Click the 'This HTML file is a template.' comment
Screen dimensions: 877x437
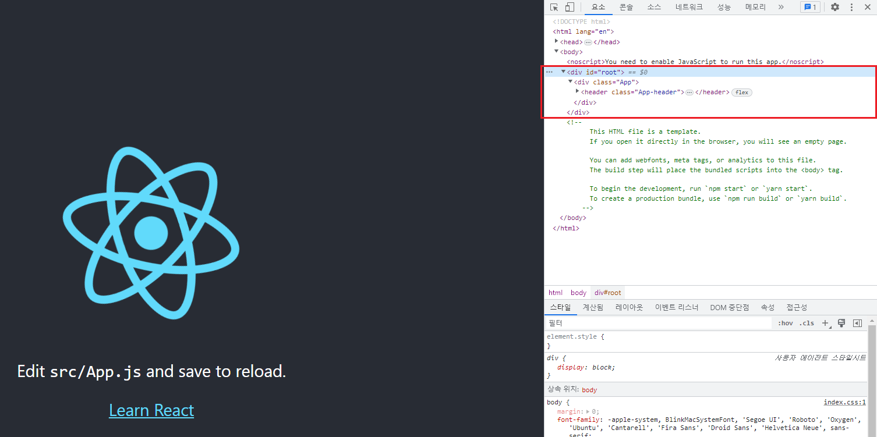pyautogui.click(x=645, y=132)
